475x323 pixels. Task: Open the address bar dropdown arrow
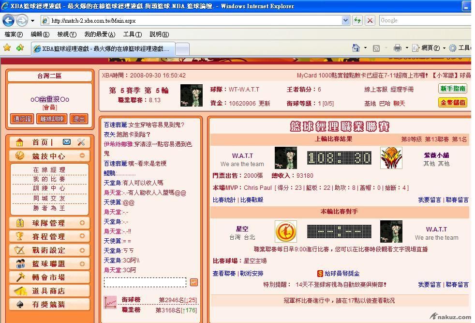(345, 20)
